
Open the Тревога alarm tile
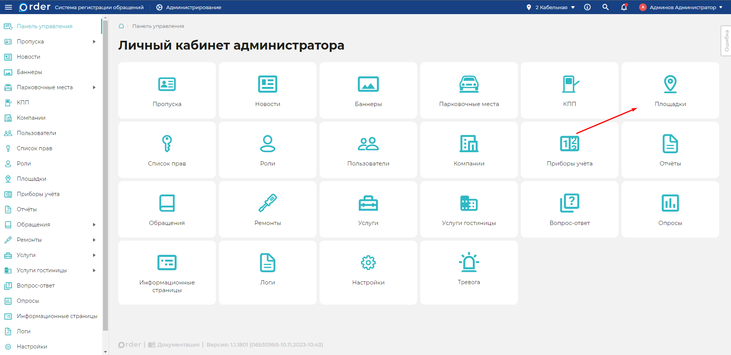(x=469, y=272)
